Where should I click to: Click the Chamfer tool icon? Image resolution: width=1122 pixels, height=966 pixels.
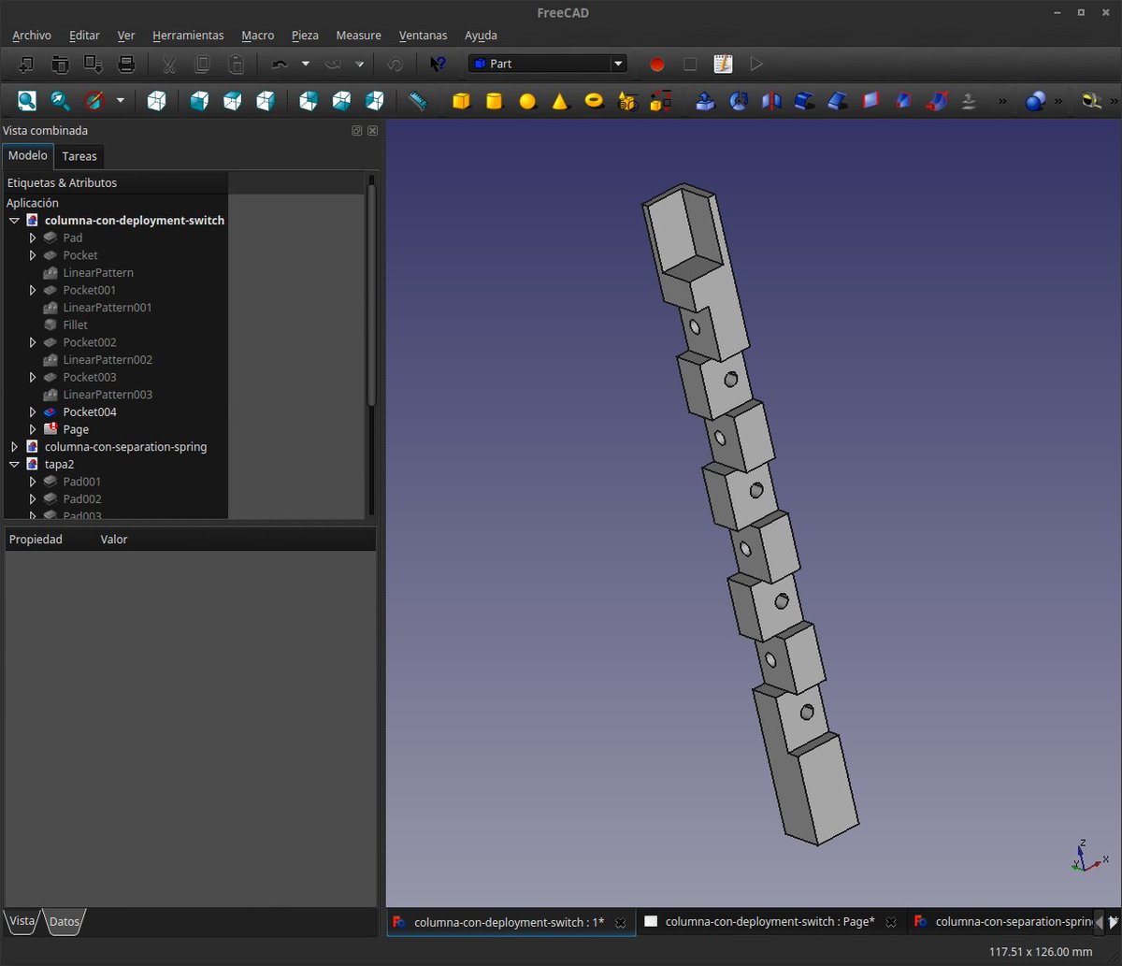pos(838,100)
